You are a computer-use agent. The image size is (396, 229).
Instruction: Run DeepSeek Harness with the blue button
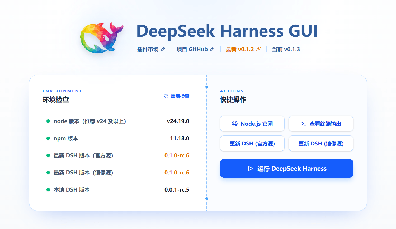(x=287, y=168)
